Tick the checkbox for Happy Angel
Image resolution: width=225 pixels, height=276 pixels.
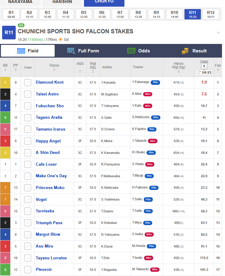[x=27, y=141]
